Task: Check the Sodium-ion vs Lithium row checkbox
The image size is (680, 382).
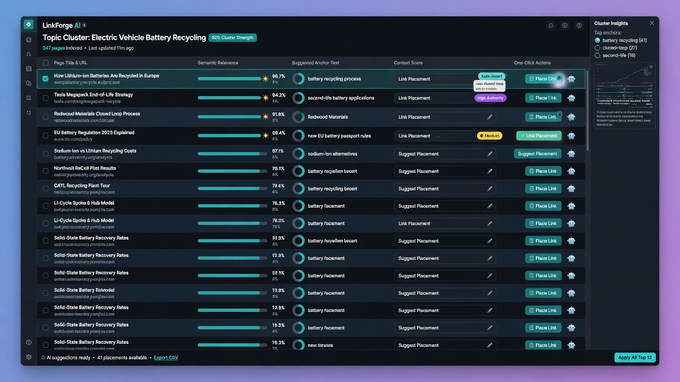Action: (x=45, y=153)
